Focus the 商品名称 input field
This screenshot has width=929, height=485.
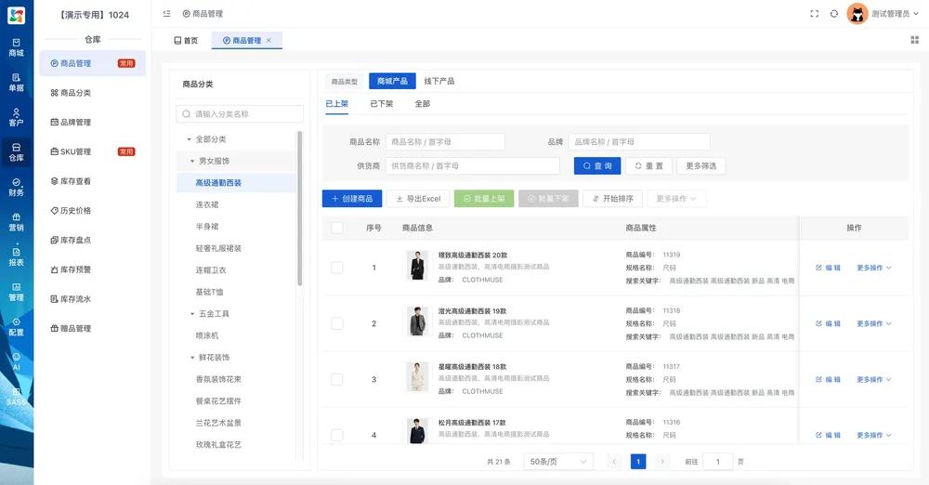click(x=446, y=142)
